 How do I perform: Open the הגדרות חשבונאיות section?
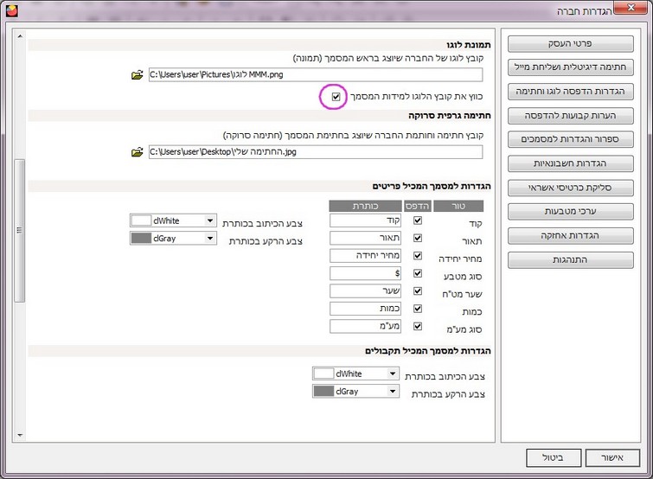click(x=571, y=163)
